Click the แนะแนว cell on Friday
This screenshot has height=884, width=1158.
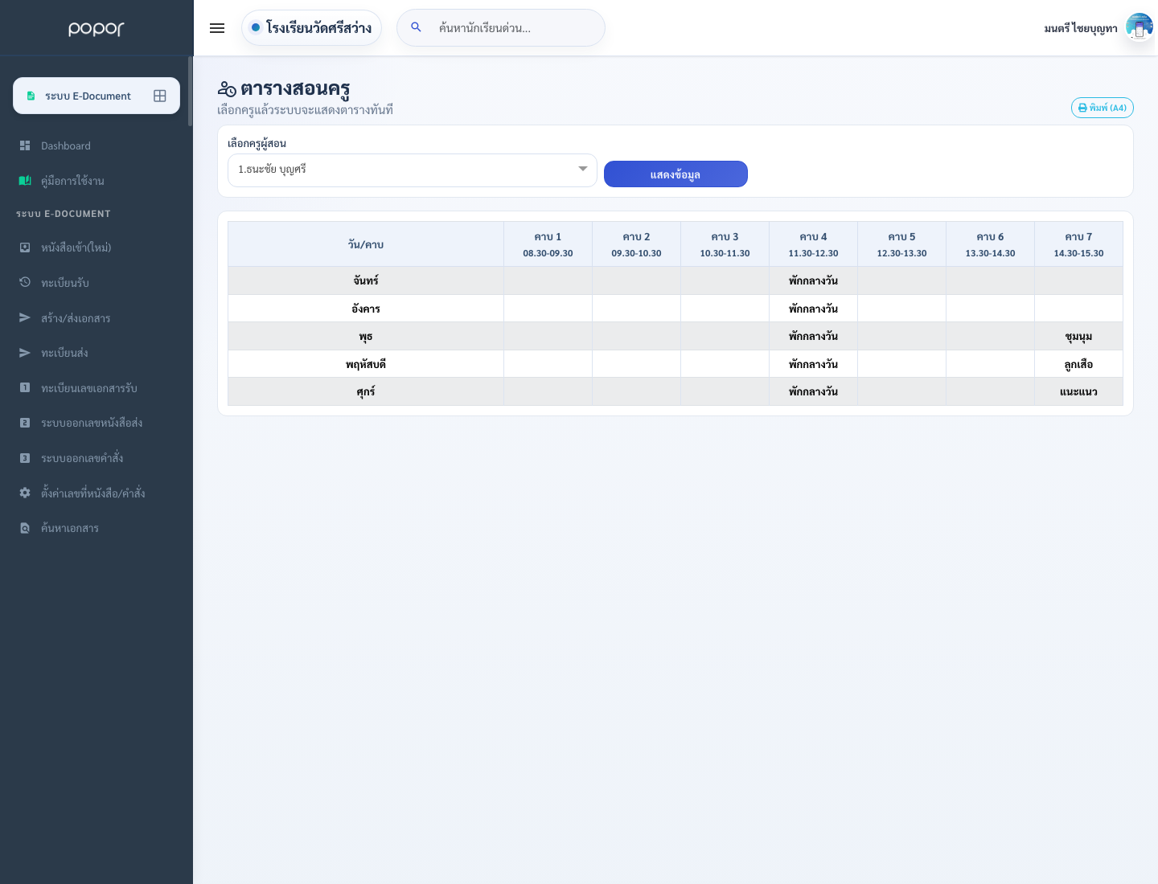[x=1079, y=391]
